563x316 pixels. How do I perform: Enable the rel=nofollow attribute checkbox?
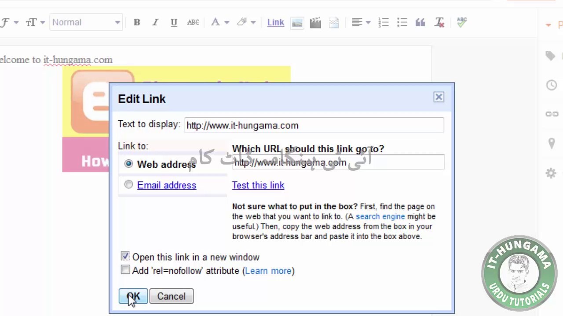pos(125,270)
